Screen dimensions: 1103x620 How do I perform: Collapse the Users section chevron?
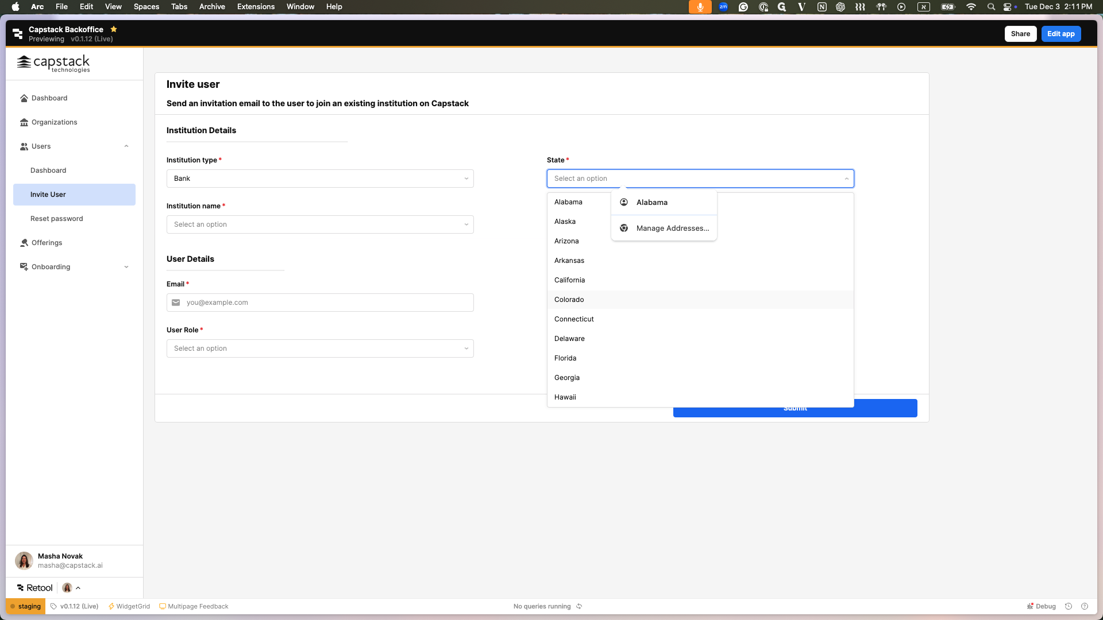[126, 146]
